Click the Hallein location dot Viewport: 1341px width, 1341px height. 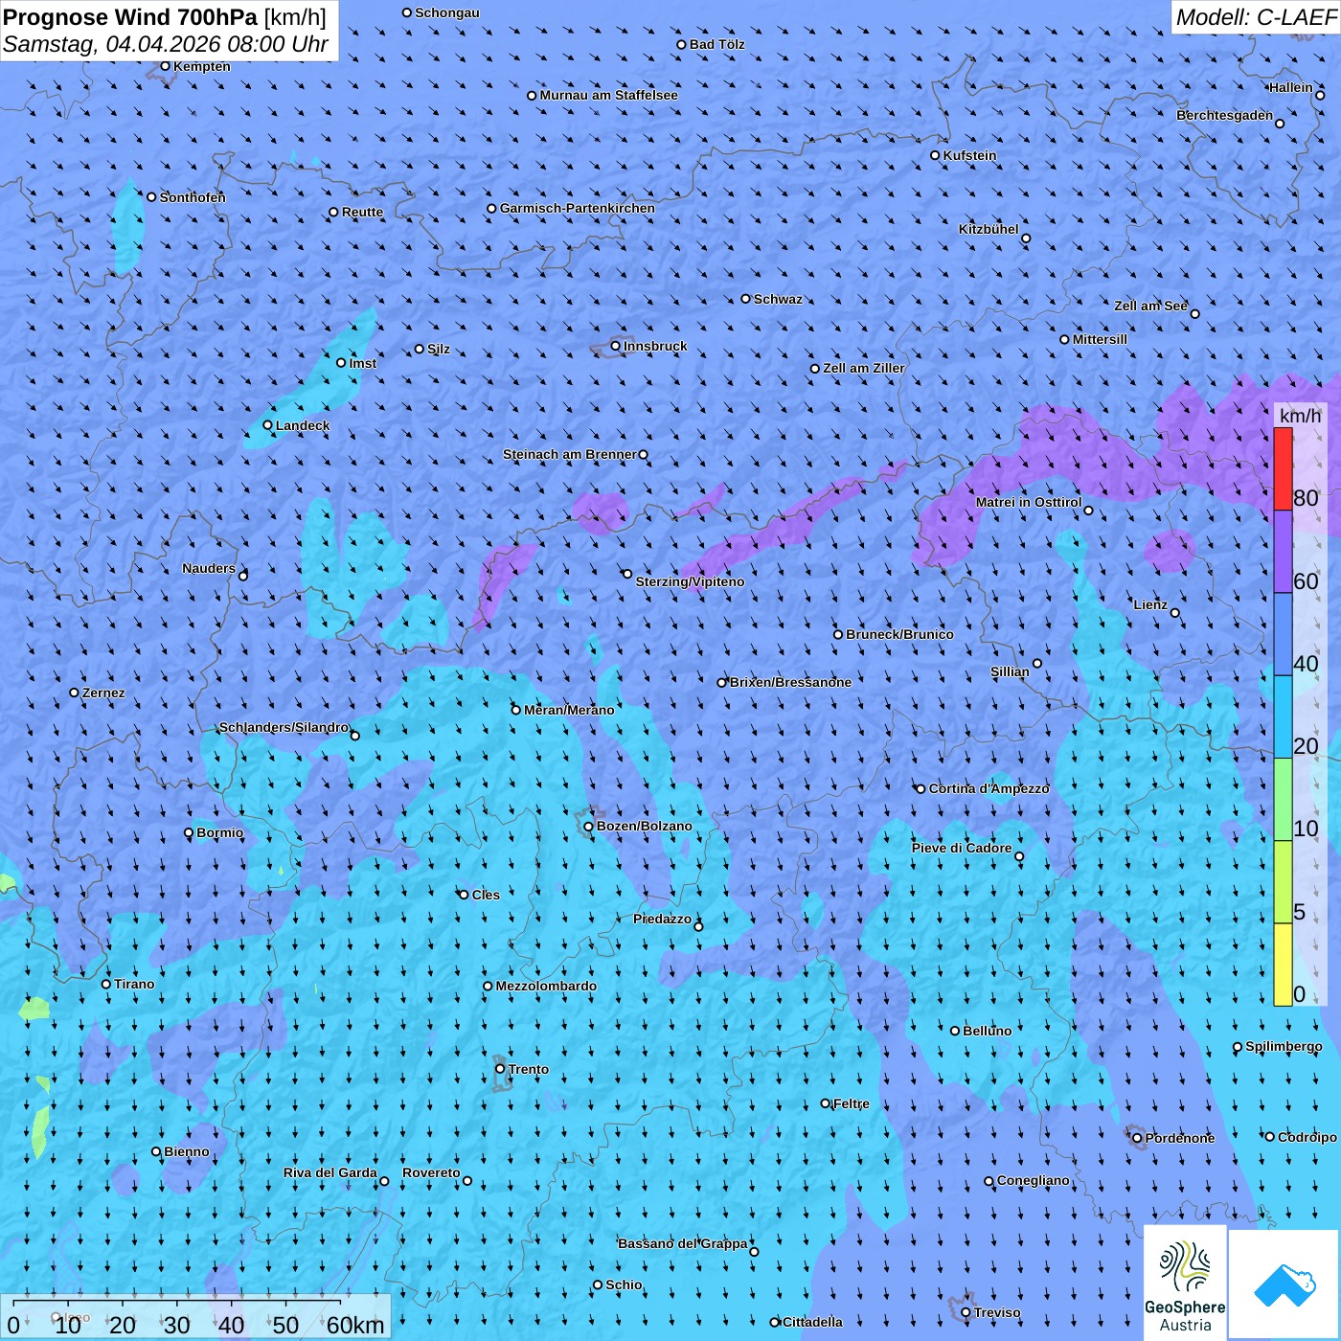(x=1320, y=95)
